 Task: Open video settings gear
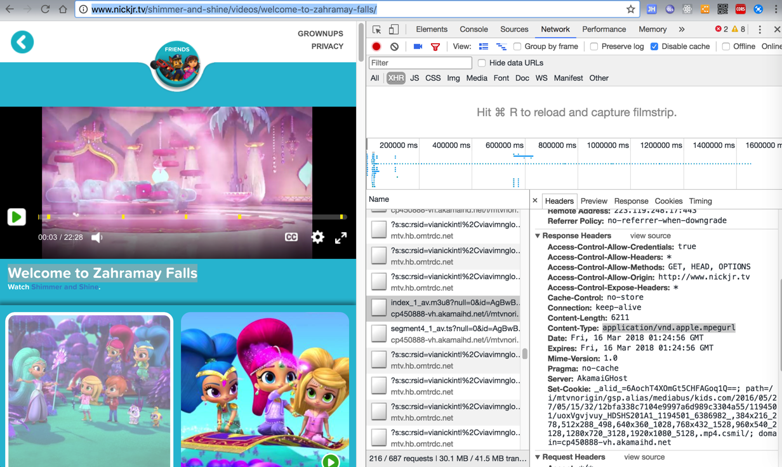pyautogui.click(x=318, y=237)
